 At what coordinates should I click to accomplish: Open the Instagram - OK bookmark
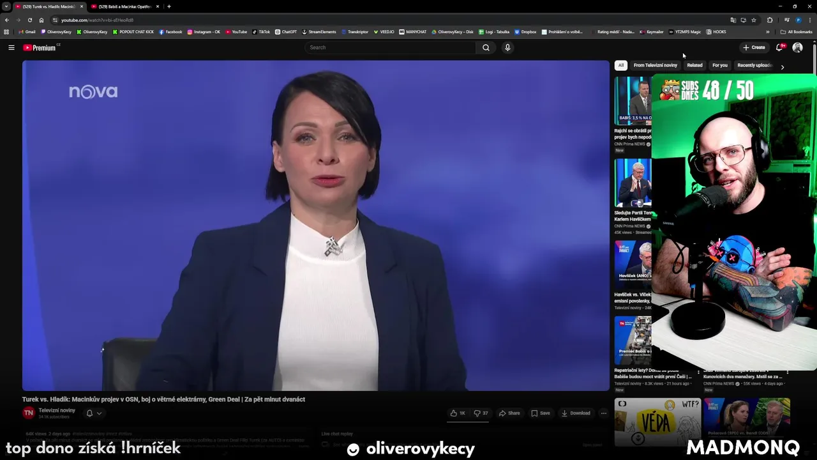pos(204,32)
